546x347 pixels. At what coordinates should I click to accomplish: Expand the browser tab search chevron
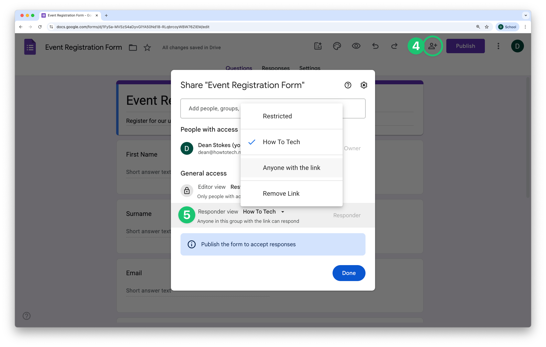(526, 15)
